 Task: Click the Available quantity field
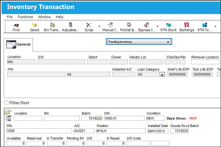[x=16, y=143]
